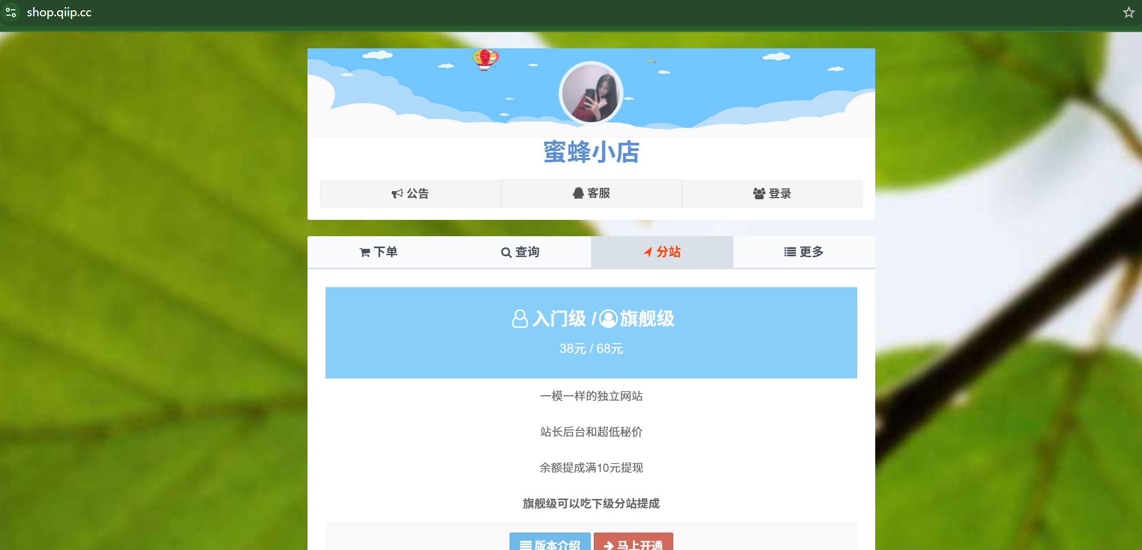
Task: Click the 蜜蜂小店 shop title
Action: coord(591,152)
